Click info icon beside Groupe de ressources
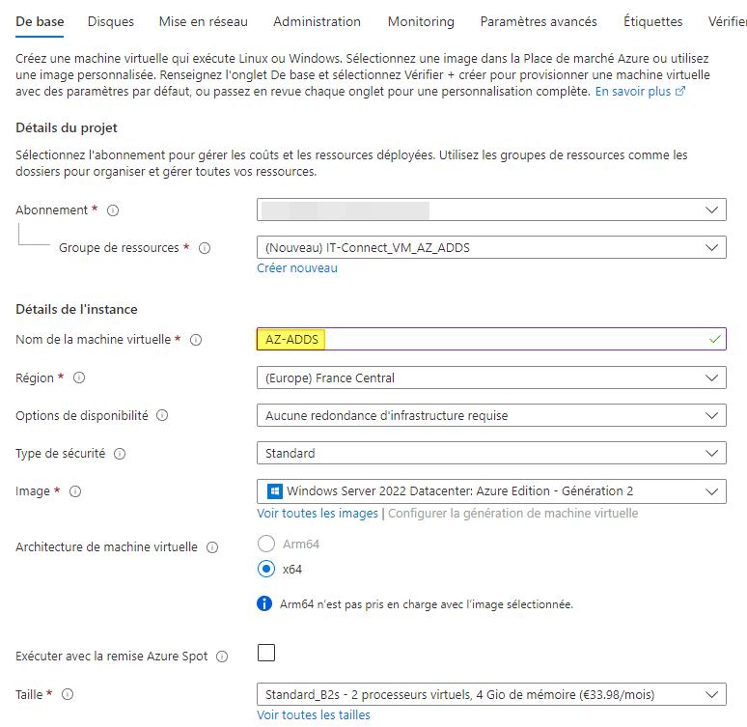Image resolution: width=747 pixels, height=727 pixels. [x=205, y=248]
